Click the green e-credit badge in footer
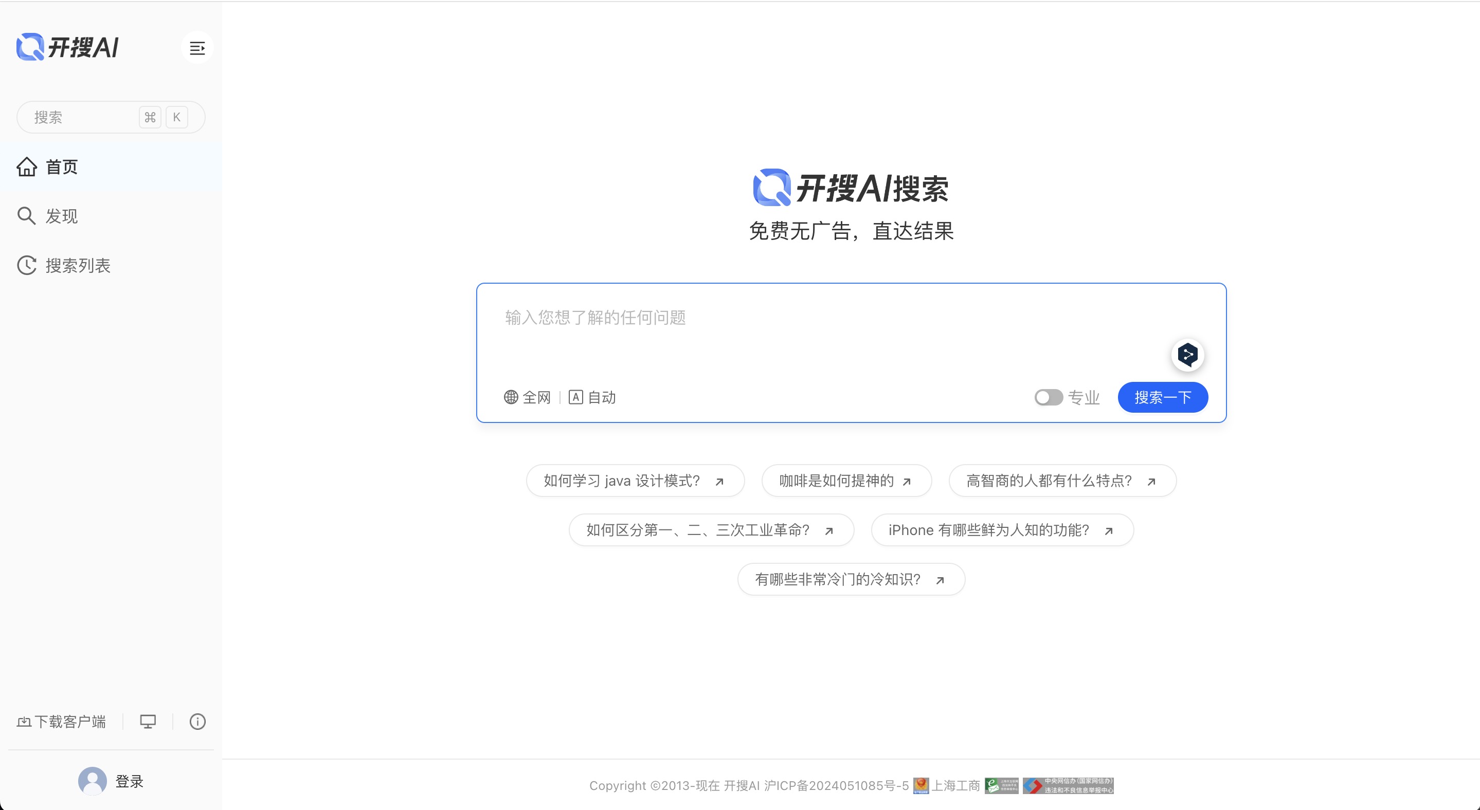Image resolution: width=1480 pixels, height=810 pixels. click(x=1001, y=785)
